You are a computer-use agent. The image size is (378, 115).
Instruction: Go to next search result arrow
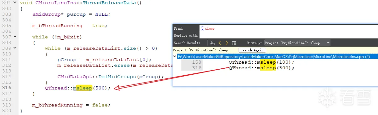coord(227,43)
